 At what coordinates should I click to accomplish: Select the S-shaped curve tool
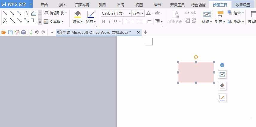[x=27, y=13]
